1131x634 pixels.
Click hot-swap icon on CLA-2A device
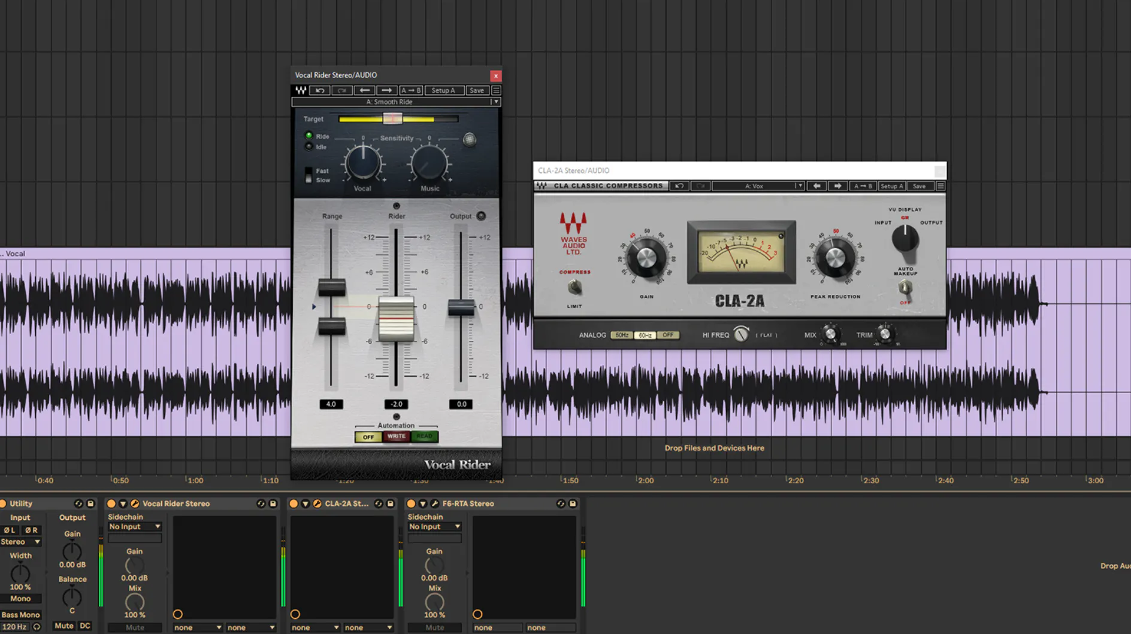(378, 504)
